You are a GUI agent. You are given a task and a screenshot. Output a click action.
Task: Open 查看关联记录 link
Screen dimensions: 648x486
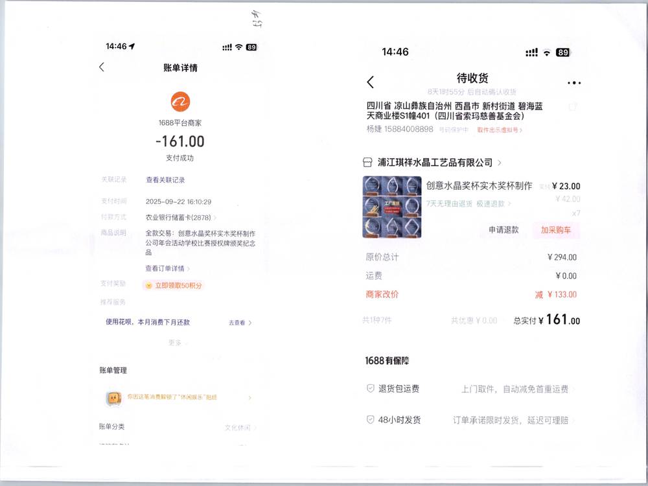click(165, 180)
